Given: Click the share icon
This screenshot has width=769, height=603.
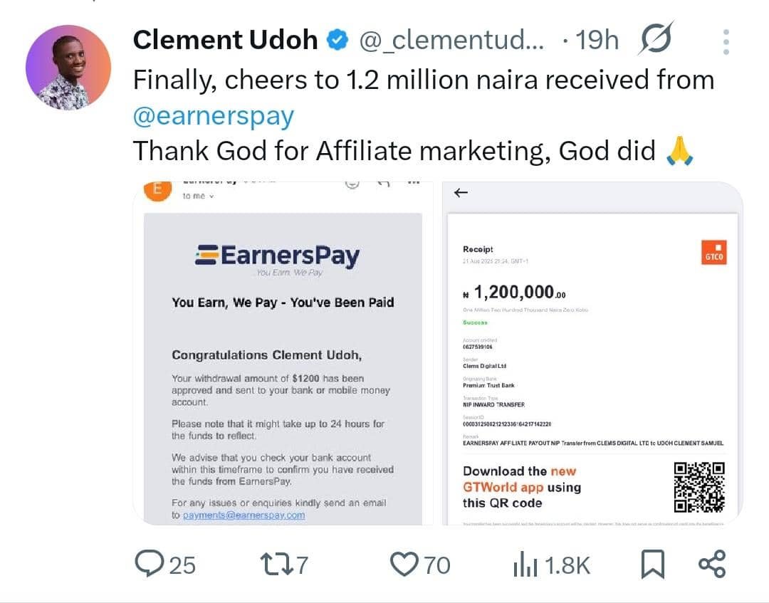Looking at the screenshot, I should coord(712,564).
